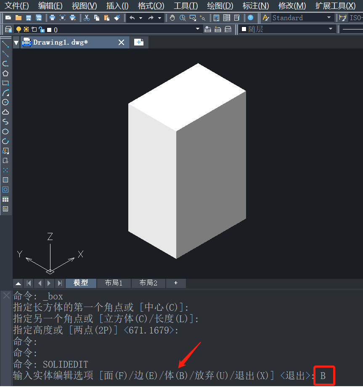Add a new layout tab with plus
This screenshot has width=363, height=387.
click(176, 283)
